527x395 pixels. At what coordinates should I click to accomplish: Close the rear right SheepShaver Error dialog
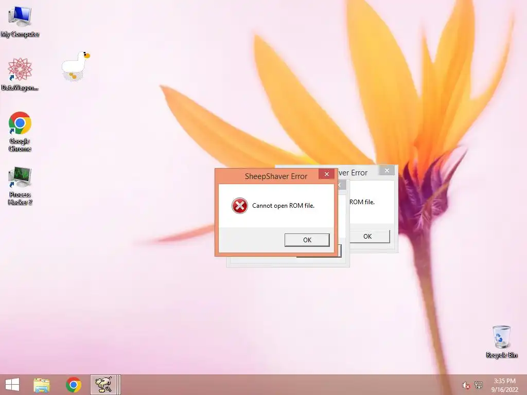click(x=387, y=171)
